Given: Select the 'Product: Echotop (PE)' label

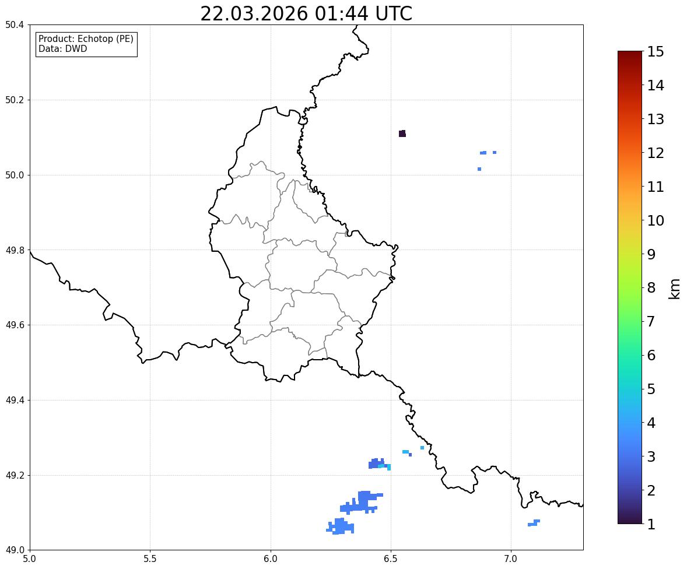Looking at the screenshot, I should (86, 39).
